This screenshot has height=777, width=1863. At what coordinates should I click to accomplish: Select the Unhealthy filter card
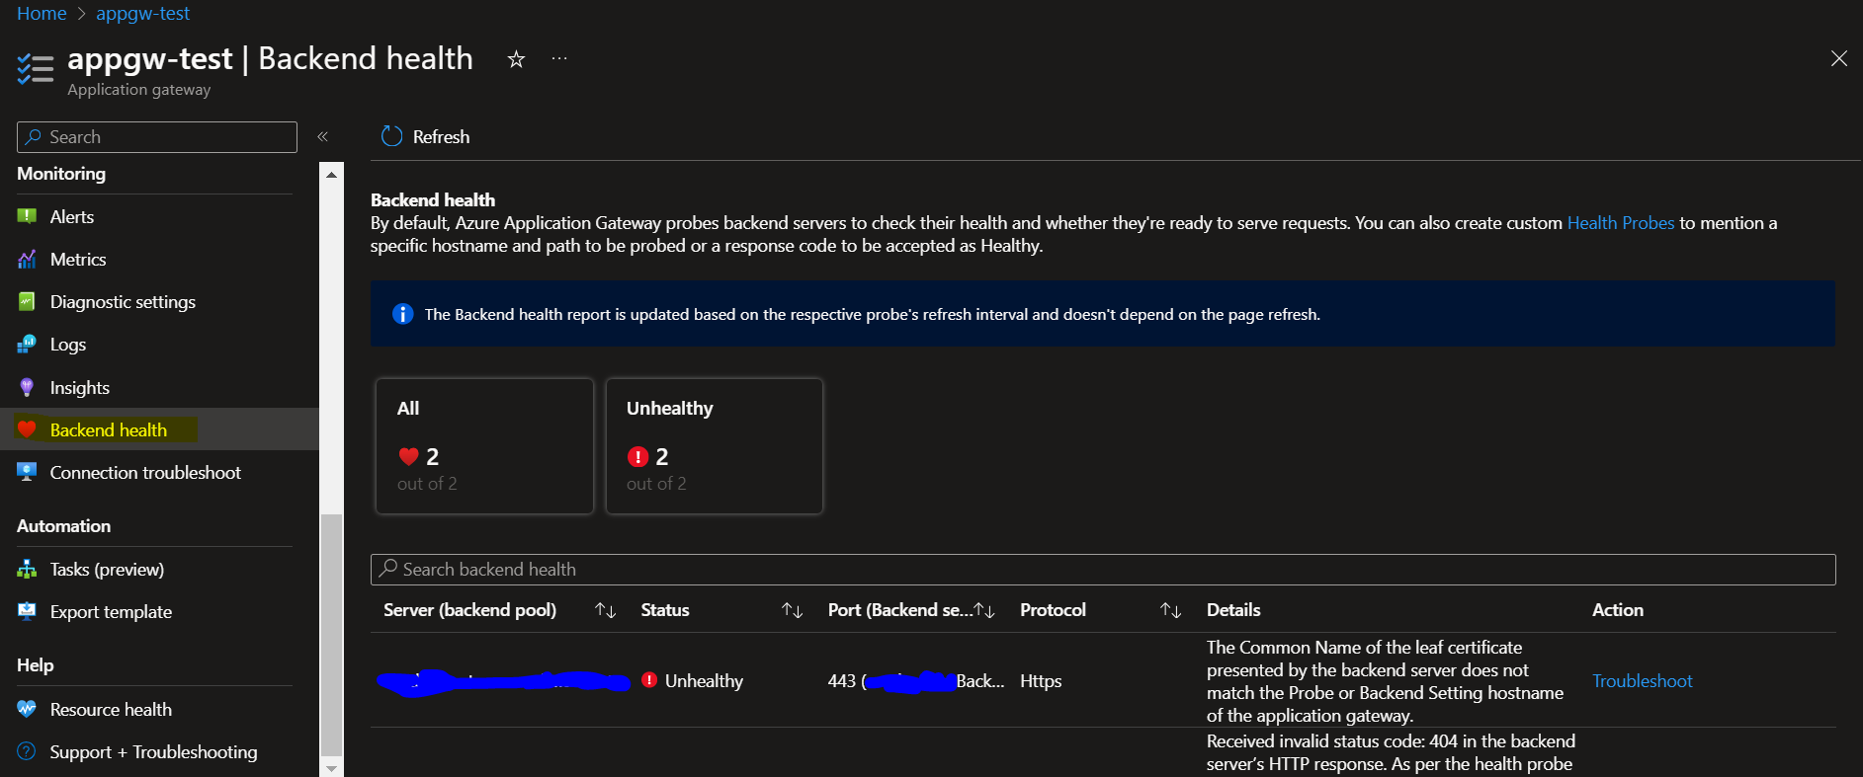click(x=714, y=446)
